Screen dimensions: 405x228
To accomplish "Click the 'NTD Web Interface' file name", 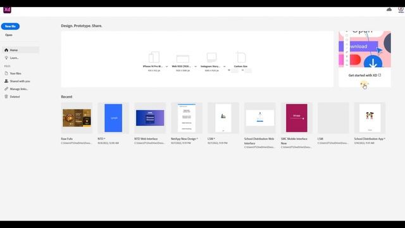I will 146,139.
